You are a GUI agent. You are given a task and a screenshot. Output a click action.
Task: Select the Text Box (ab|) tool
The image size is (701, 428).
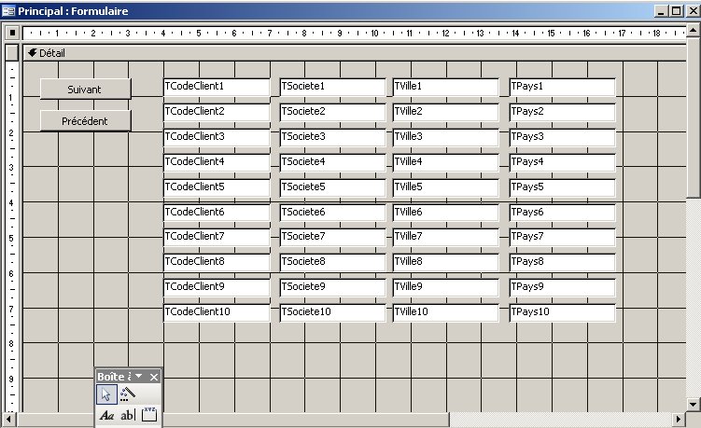click(x=128, y=416)
